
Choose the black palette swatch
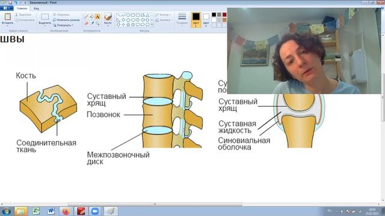point(214,14)
